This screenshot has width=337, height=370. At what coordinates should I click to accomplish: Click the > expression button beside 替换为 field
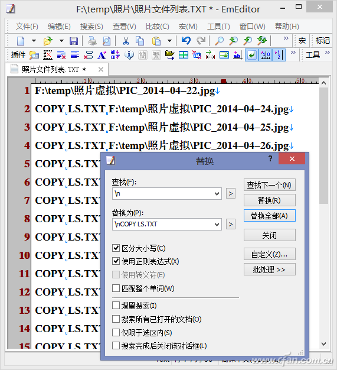(x=231, y=224)
